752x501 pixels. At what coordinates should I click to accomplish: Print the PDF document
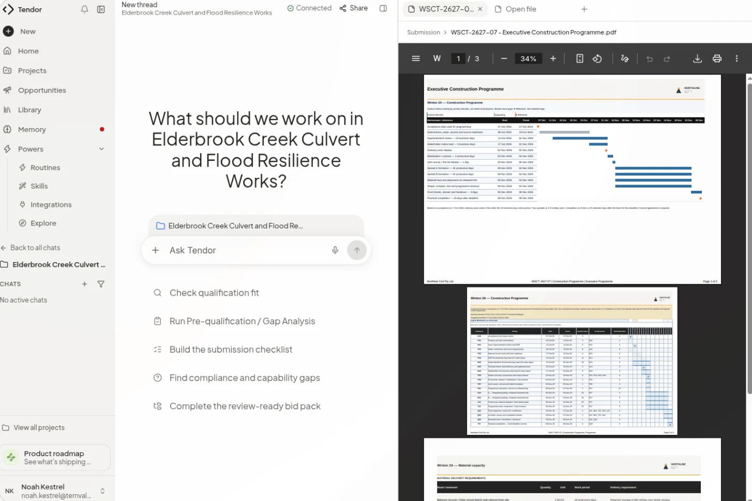point(717,58)
